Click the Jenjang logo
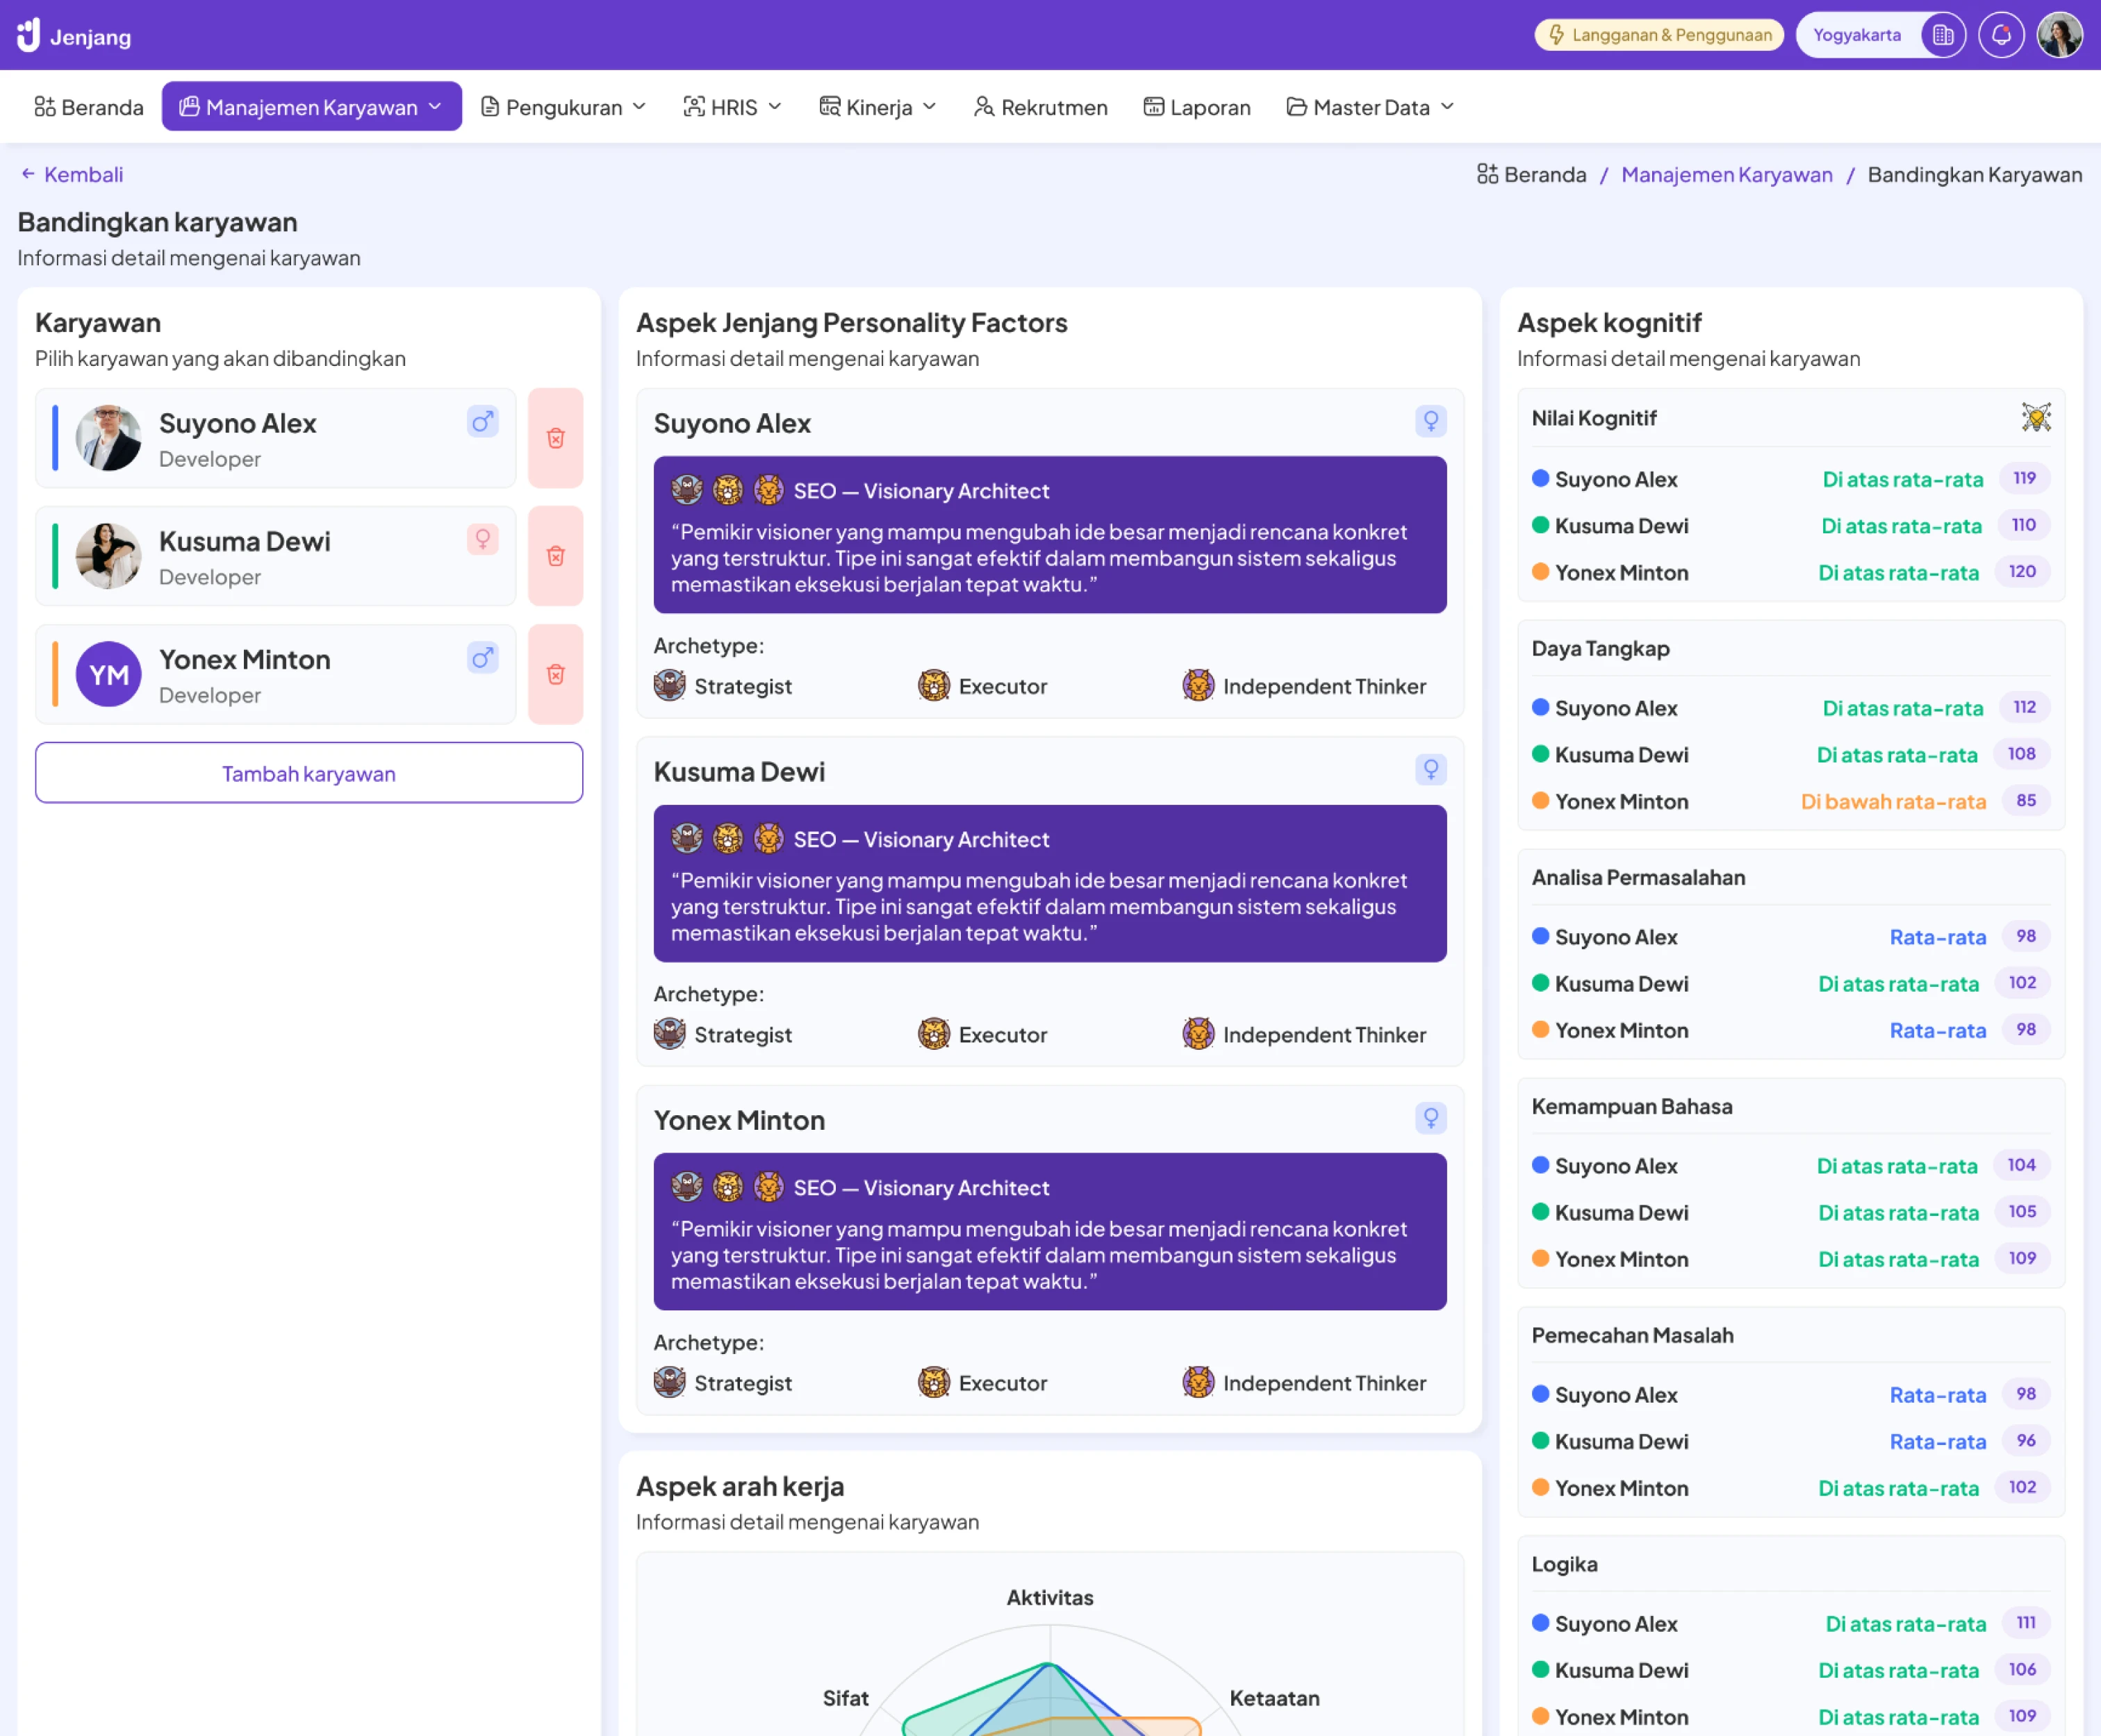Screen dimensions: 2101x1736 [x=70, y=34]
